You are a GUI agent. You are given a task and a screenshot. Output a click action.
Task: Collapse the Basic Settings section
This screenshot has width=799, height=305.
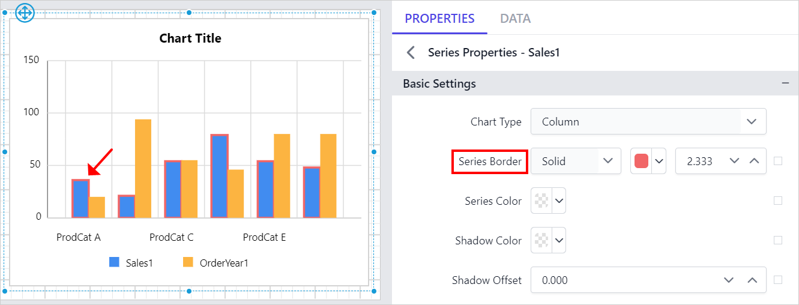point(785,83)
